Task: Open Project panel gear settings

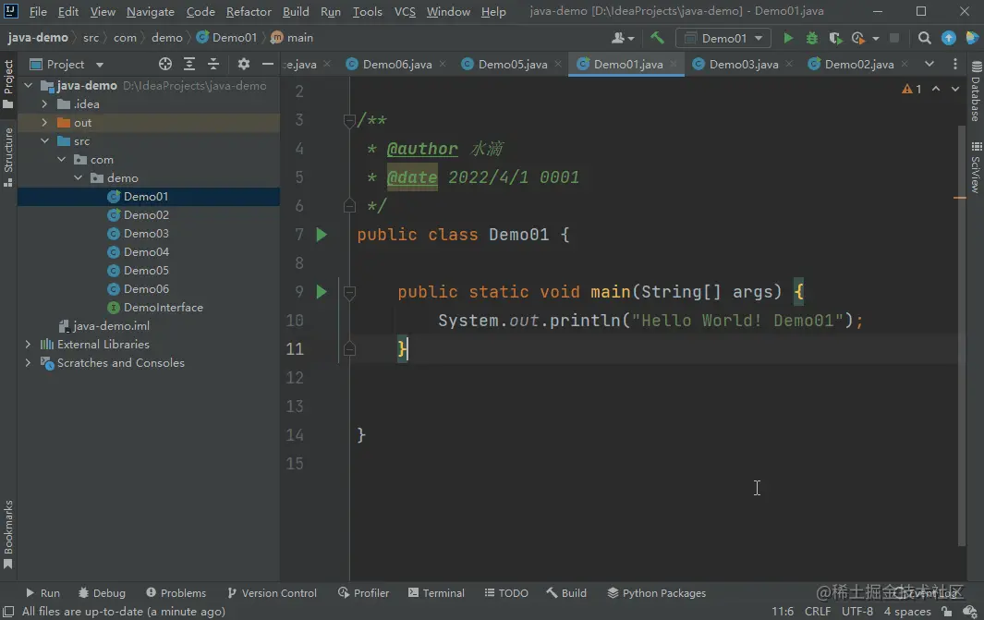Action: pos(244,64)
